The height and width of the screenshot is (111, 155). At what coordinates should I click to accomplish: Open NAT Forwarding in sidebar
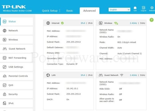point(16,58)
